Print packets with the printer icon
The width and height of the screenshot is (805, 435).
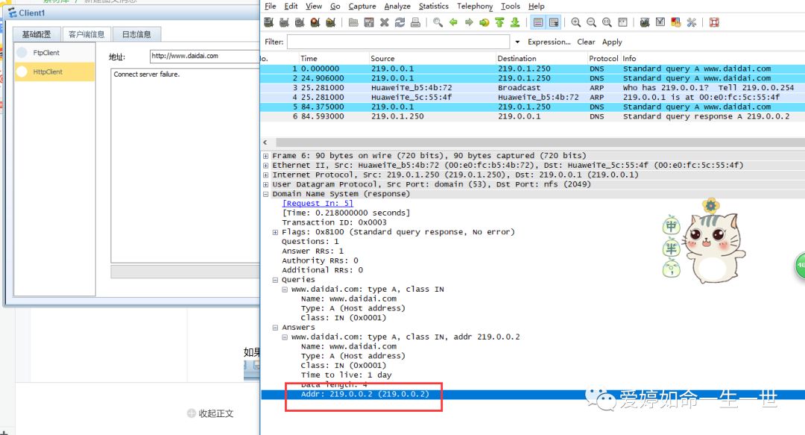click(415, 22)
